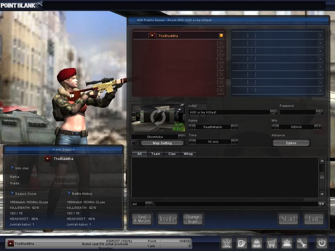This screenshot has width=335, height=251.
Task: Click the experience text 8305207 (100%)
Action: (x=119, y=241)
